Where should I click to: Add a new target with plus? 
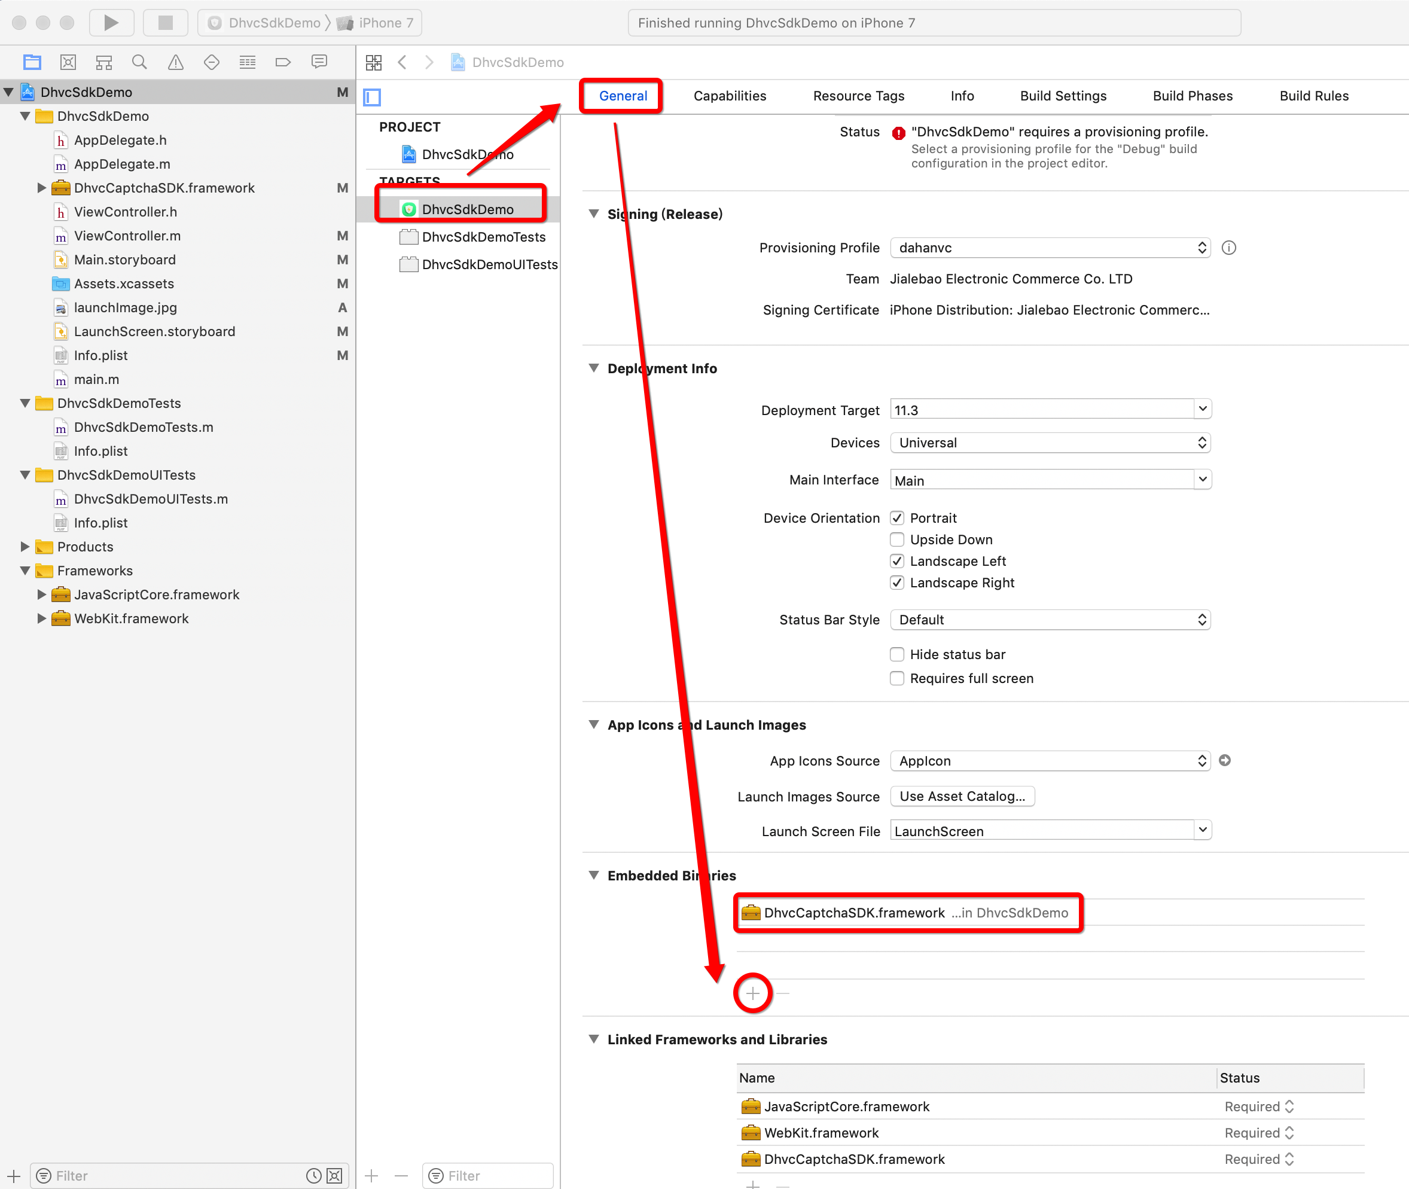(x=371, y=1175)
